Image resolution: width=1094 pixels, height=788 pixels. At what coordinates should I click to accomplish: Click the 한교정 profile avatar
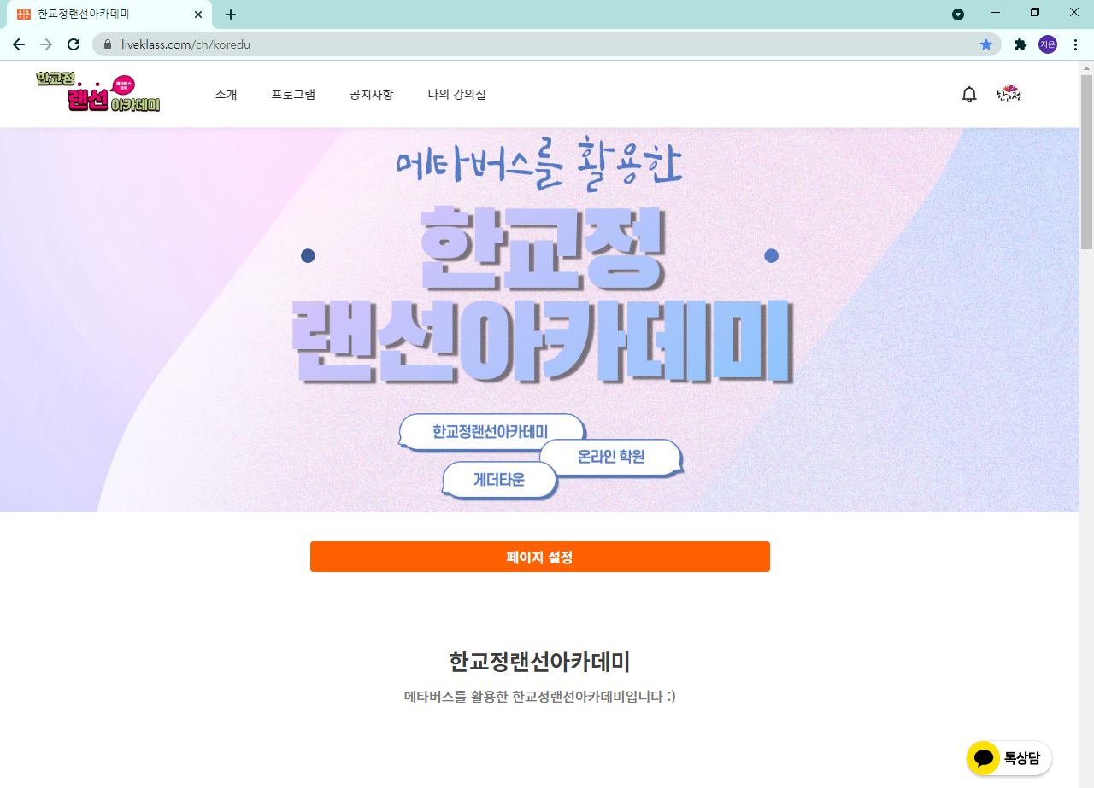tap(1009, 95)
